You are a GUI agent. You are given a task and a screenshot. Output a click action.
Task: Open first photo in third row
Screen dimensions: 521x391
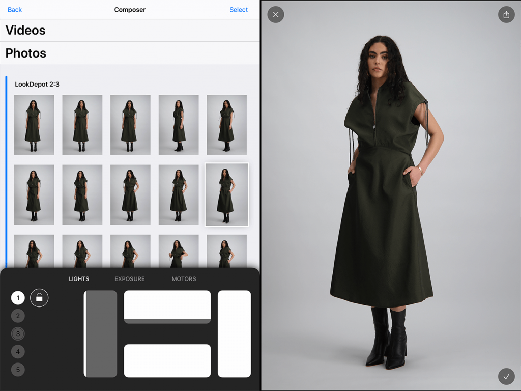(x=34, y=251)
